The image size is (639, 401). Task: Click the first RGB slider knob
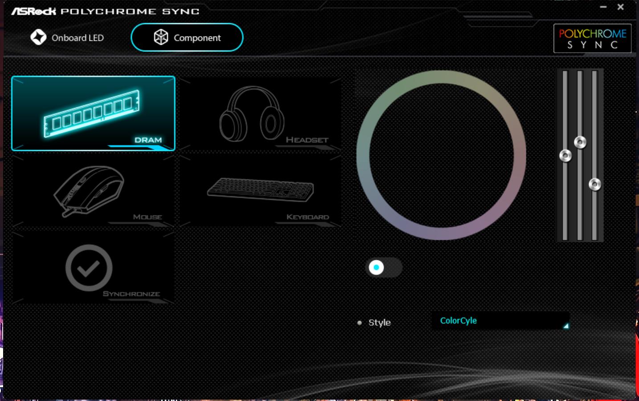tap(566, 156)
